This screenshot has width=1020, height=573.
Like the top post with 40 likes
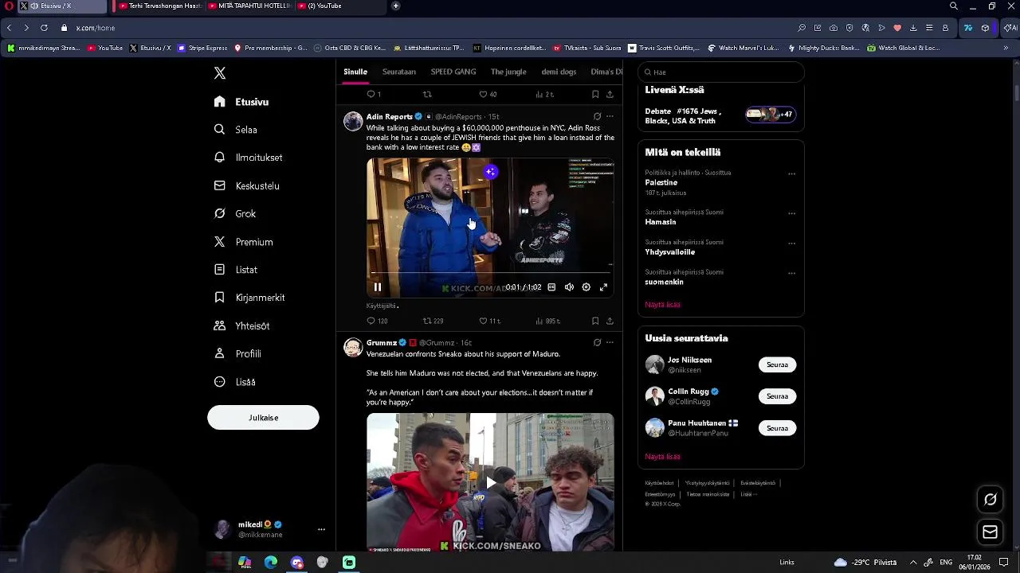(488, 94)
